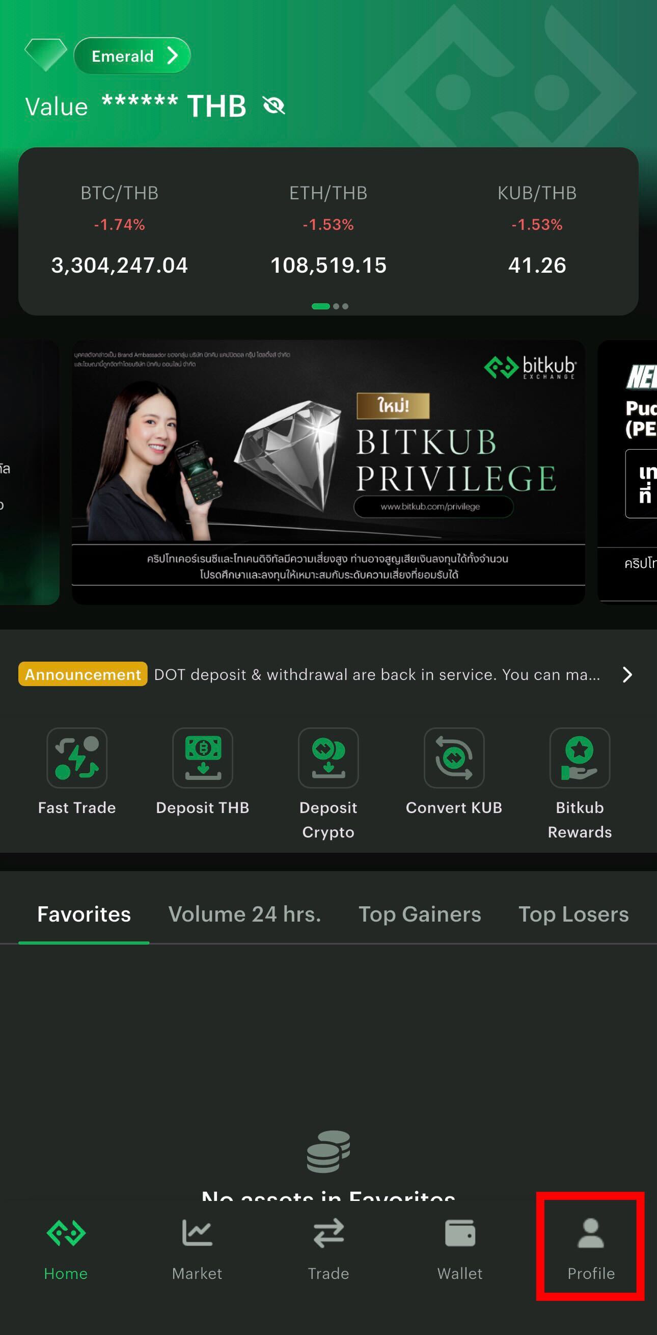The image size is (657, 1335).
Task: Open the BTC/THB price ticker
Action: pos(120,229)
